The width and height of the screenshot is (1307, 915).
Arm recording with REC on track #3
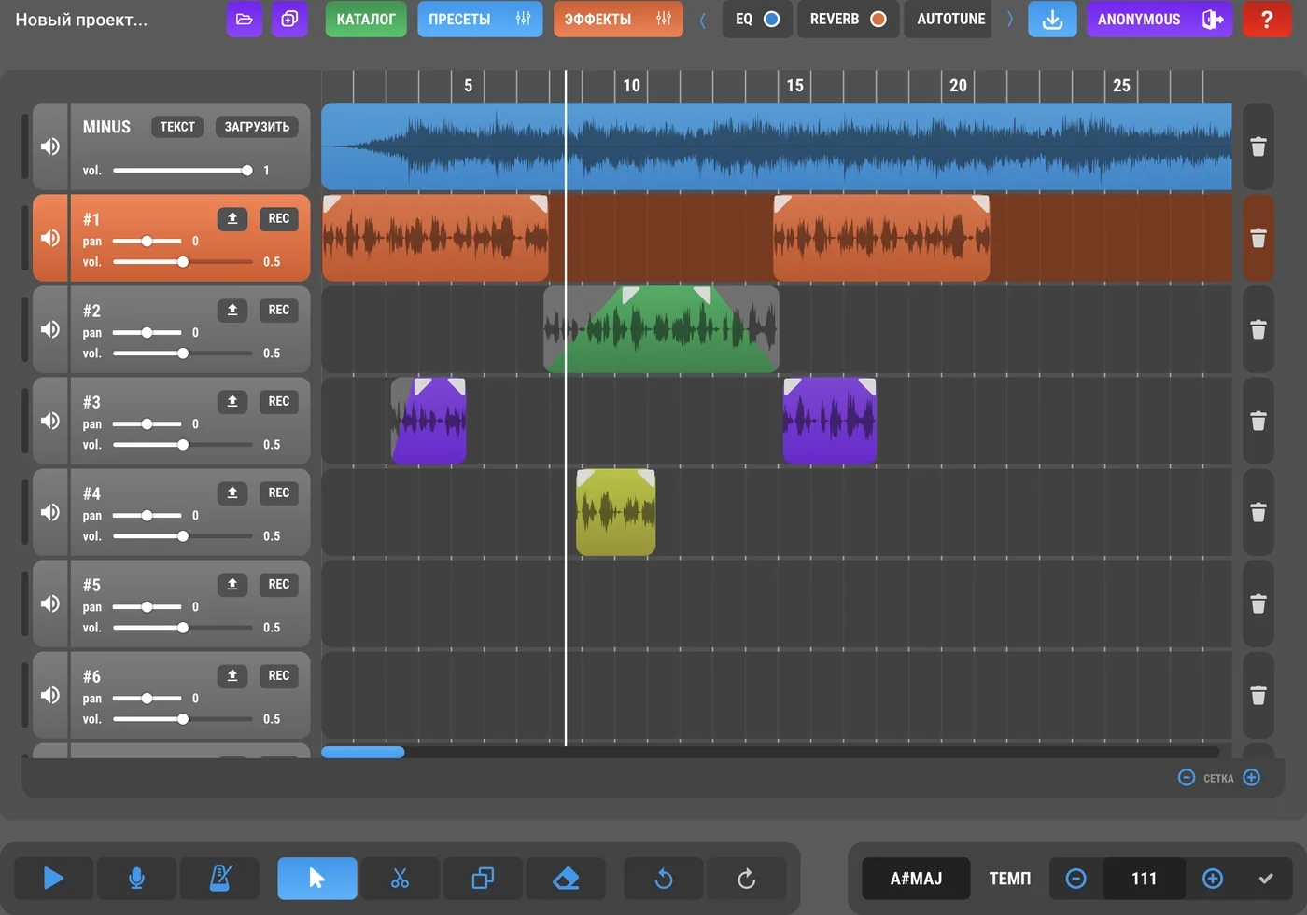(279, 401)
